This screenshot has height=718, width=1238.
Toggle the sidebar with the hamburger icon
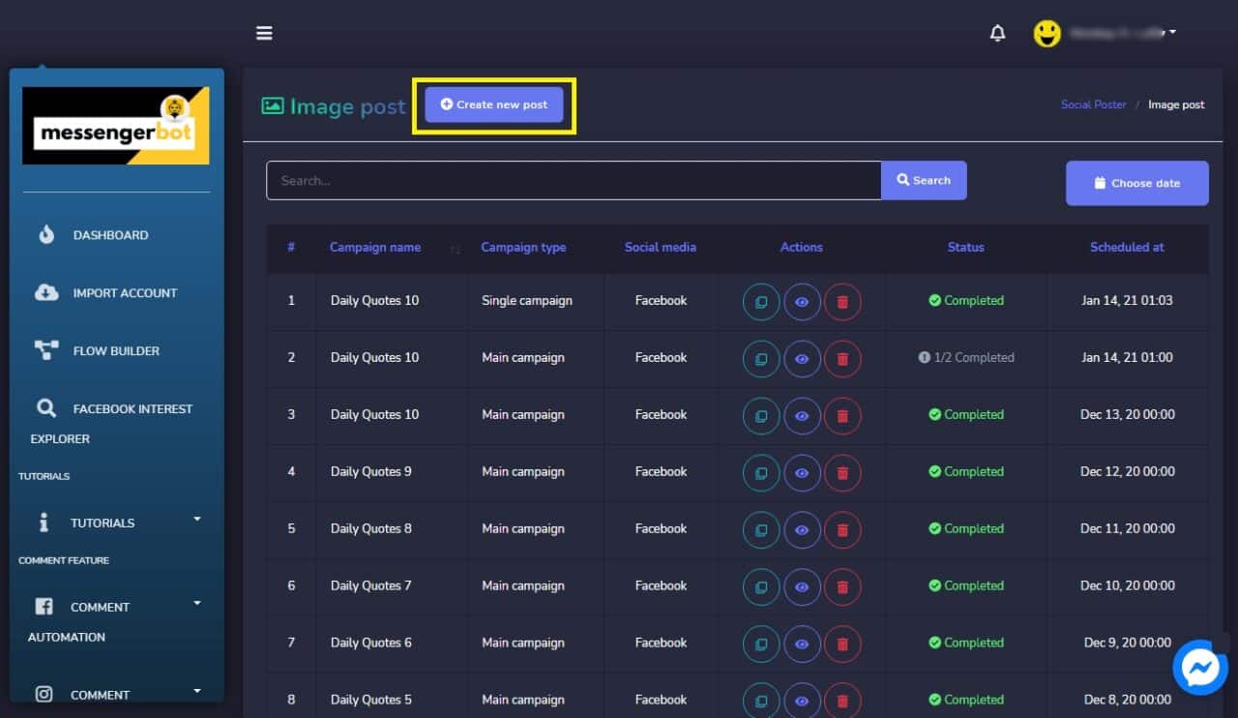[x=264, y=32]
